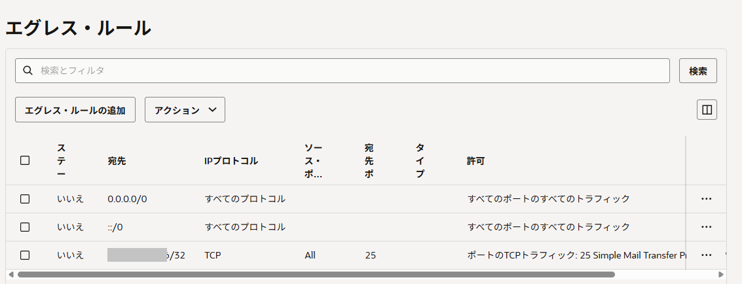Viewport: 742px width, 284px height.
Task: Open the column display settings icon
Action: click(707, 110)
